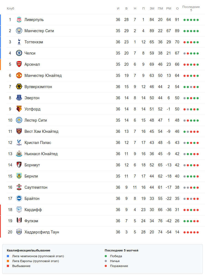The height and width of the screenshot is (276, 205).
Task: Click the О points column header
Action: (177, 8)
